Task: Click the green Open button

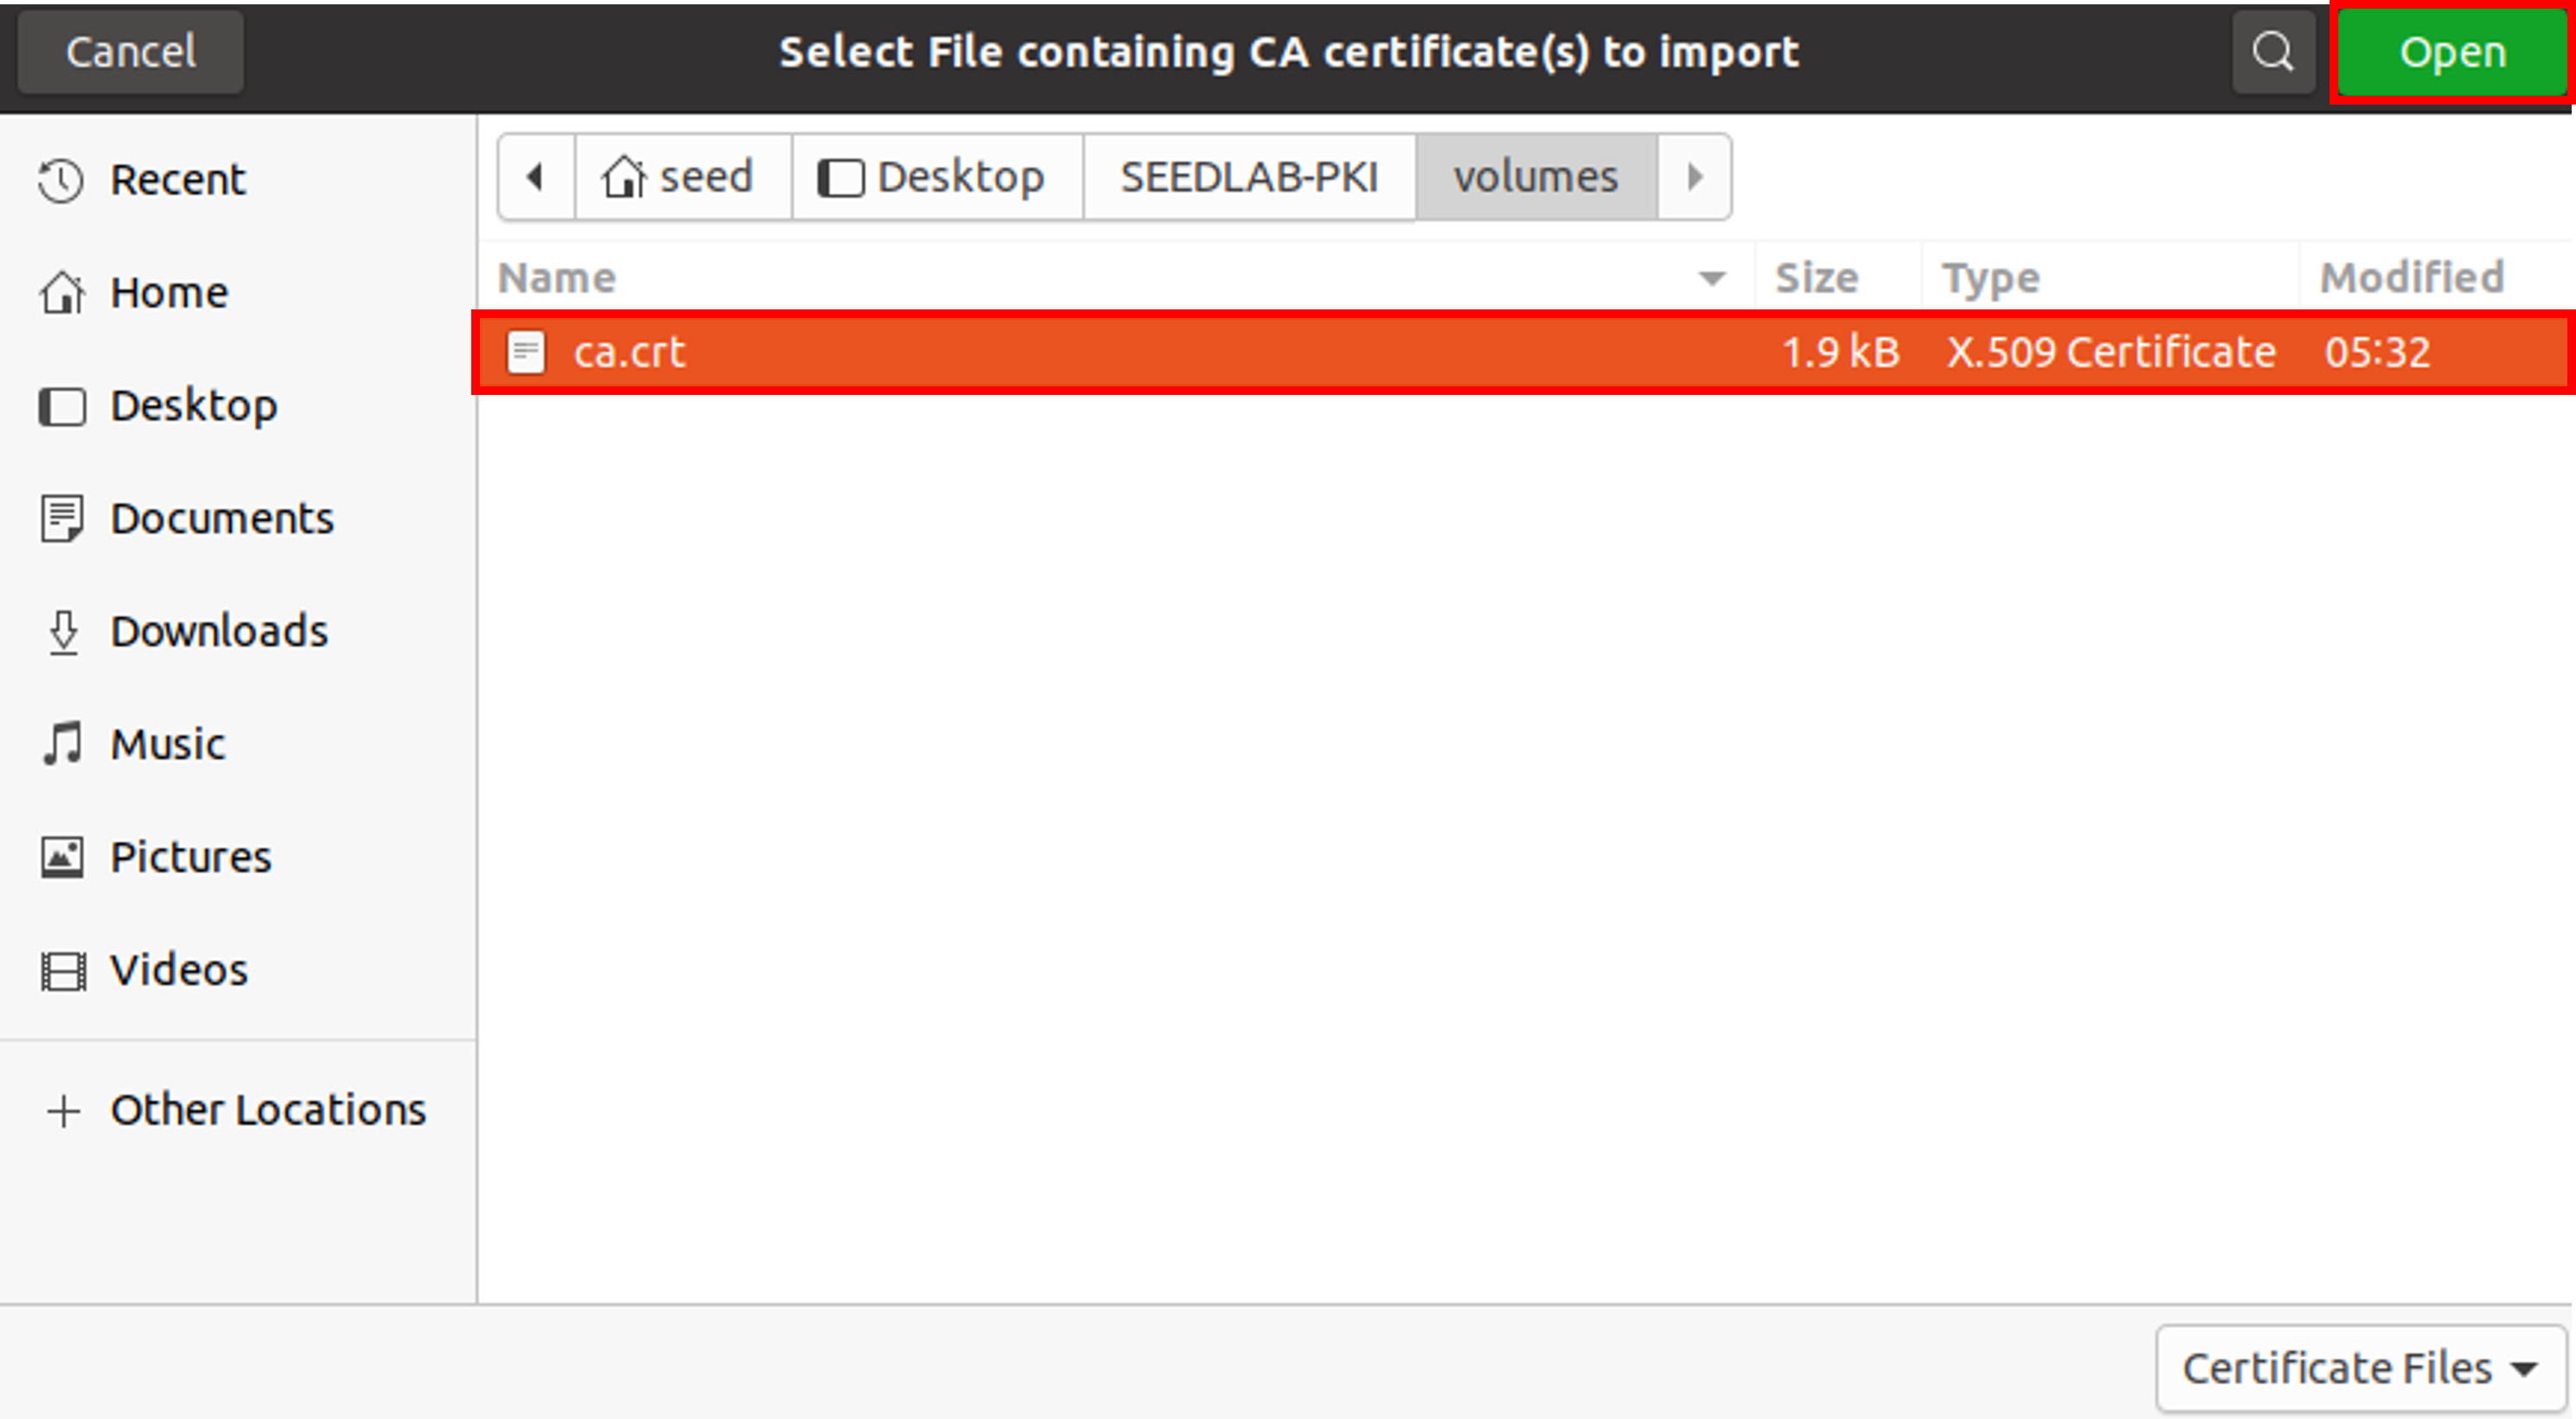Action: pyautogui.click(x=2452, y=52)
